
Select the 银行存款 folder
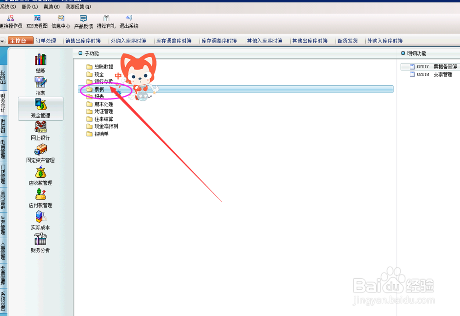(100, 82)
